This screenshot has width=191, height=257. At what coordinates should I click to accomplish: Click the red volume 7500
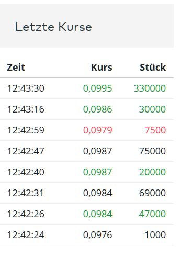(155, 130)
